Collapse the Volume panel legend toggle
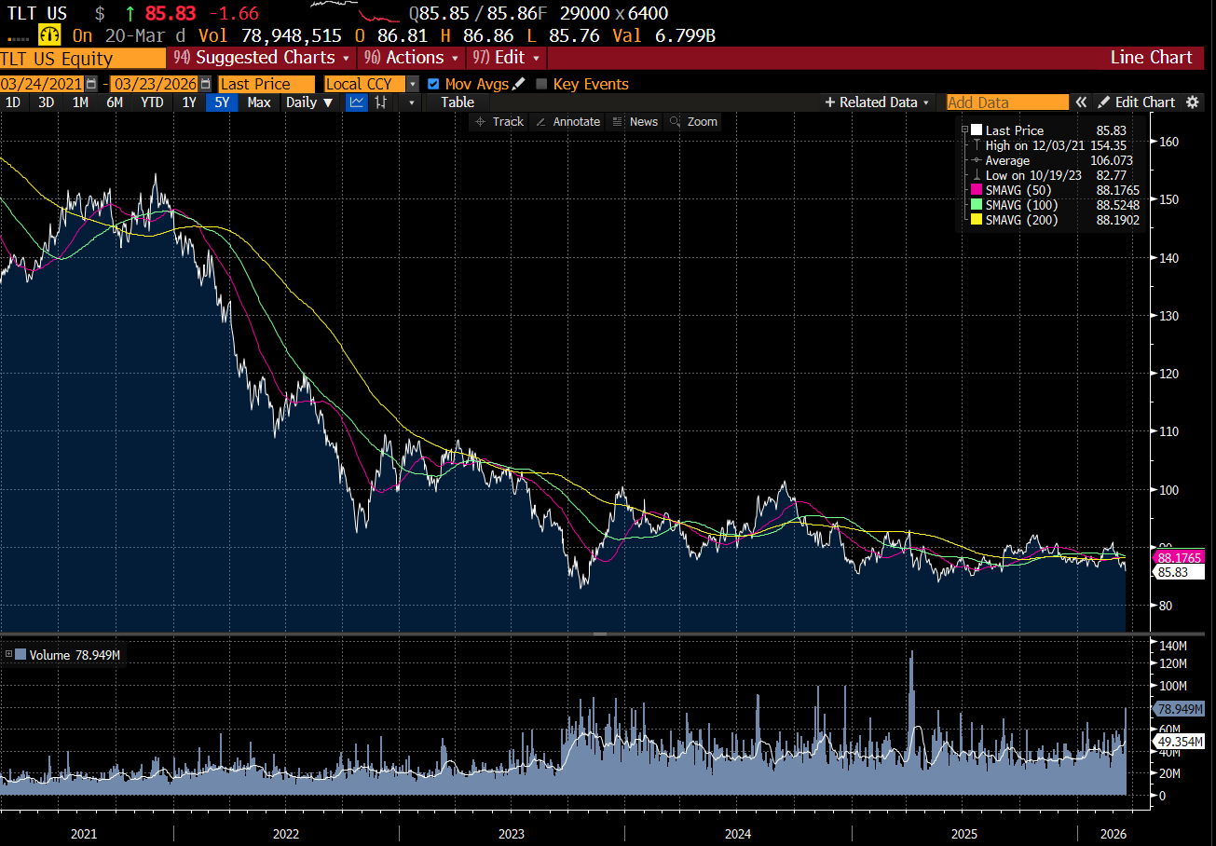The image size is (1216, 846). pyautogui.click(x=9, y=655)
